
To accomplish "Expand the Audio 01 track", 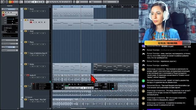I will click(21, 75).
